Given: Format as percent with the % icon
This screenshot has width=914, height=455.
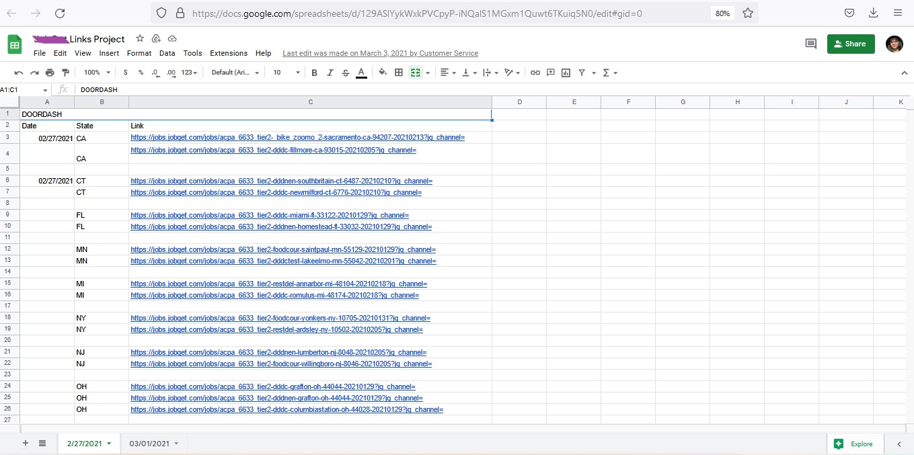Looking at the screenshot, I should coord(141,73).
